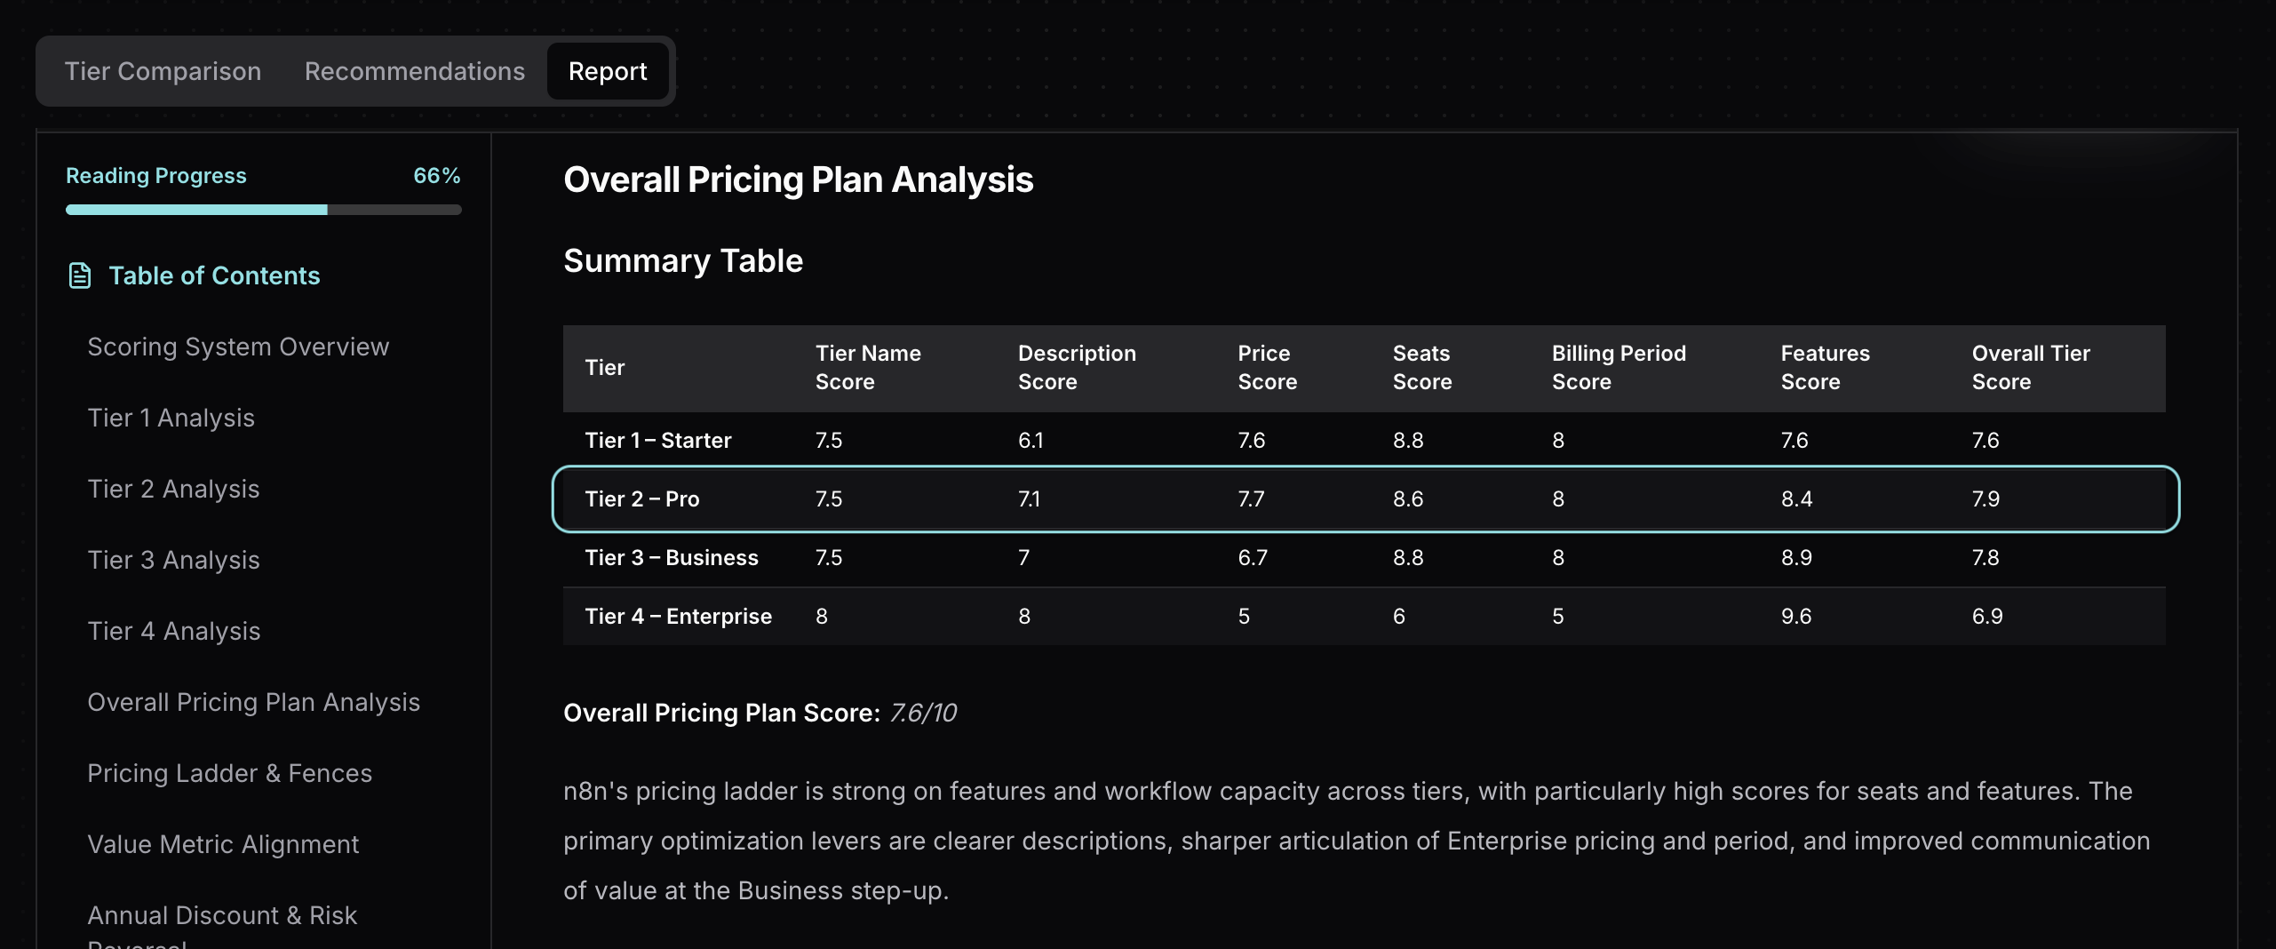Open the Scoring System Overview section
The width and height of the screenshot is (2276, 949).
pos(238,347)
